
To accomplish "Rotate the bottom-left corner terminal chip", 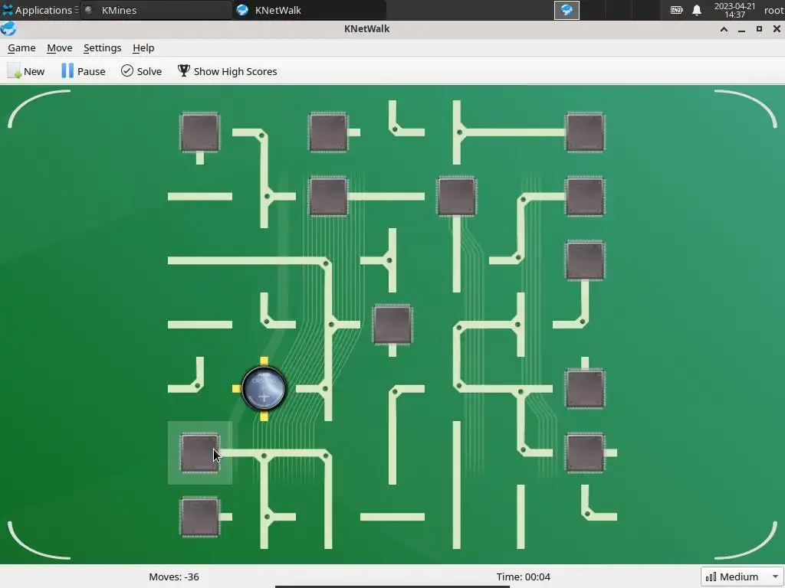I will pyautogui.click(x=200, y=517).
